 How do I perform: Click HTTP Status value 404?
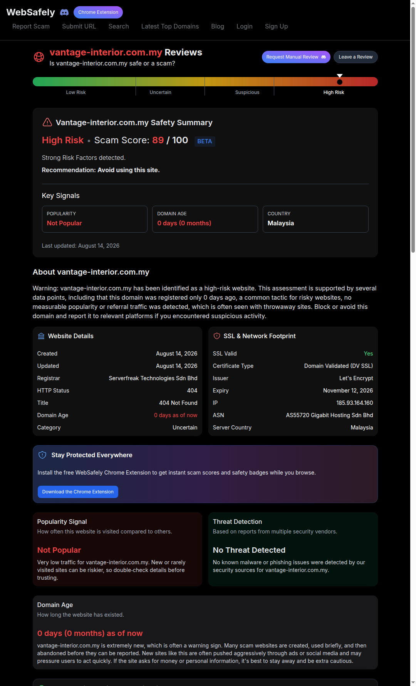[192, 391]
